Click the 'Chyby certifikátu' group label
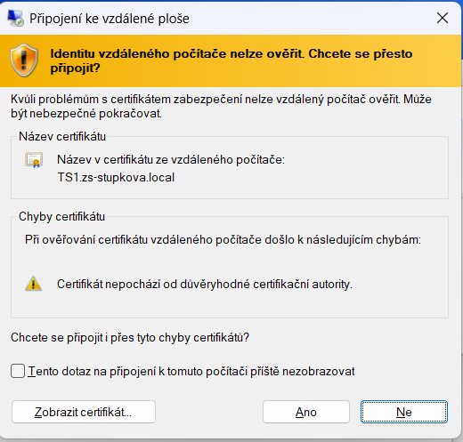This screenshot has height=442, width=463. 61,217
